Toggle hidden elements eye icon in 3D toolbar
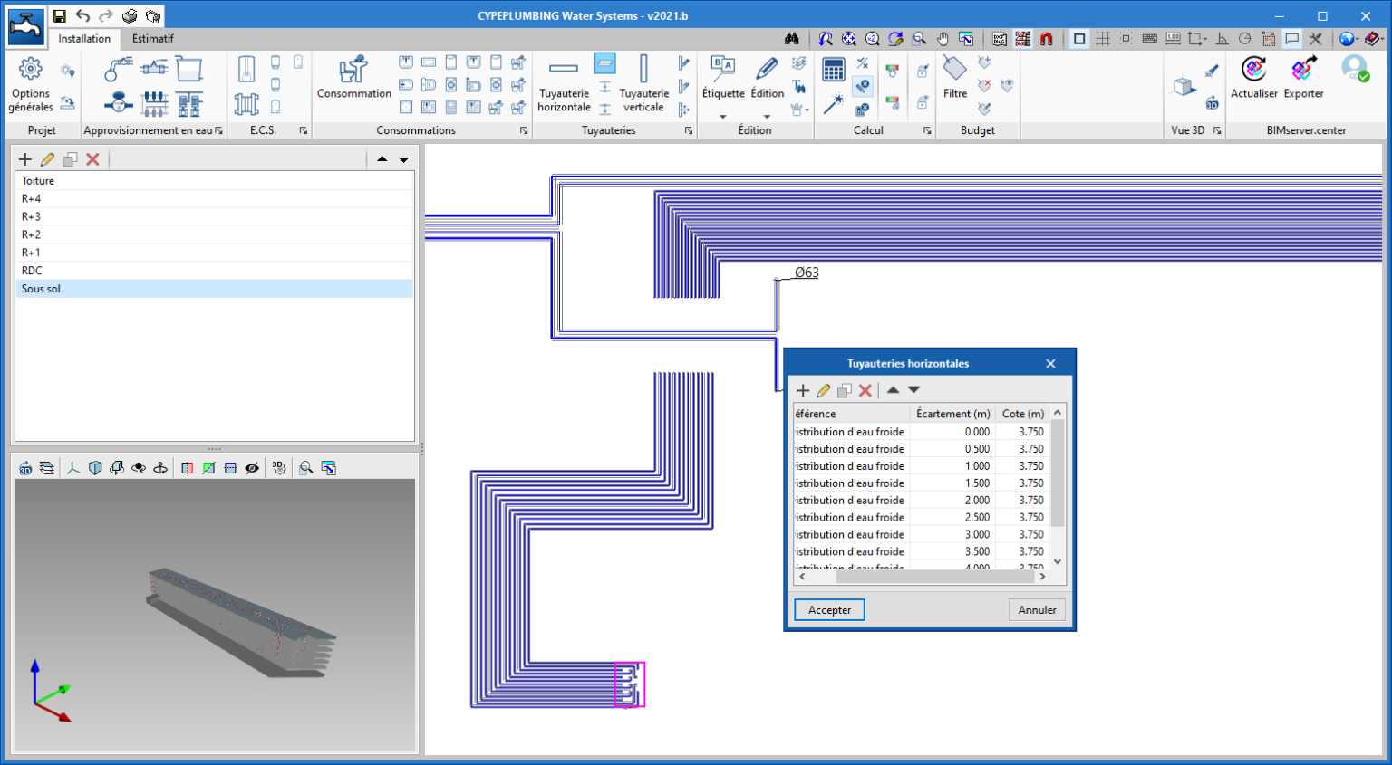The width and height of the screenshot is (1392, 765). tap(252, 468)
